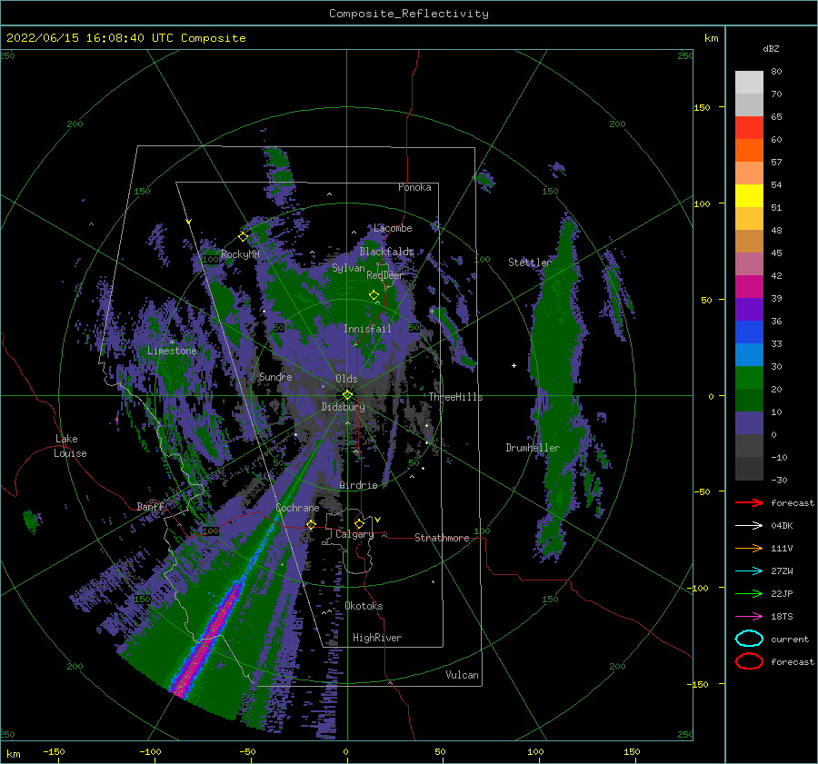The image size is (818, 764).
Task: Click the Sylvan map label
Action: point(348,268)
